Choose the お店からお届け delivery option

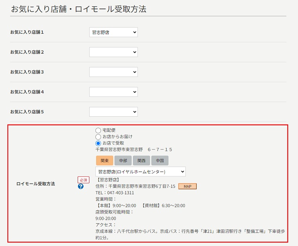pyautogui.click(x=98, y=137)
